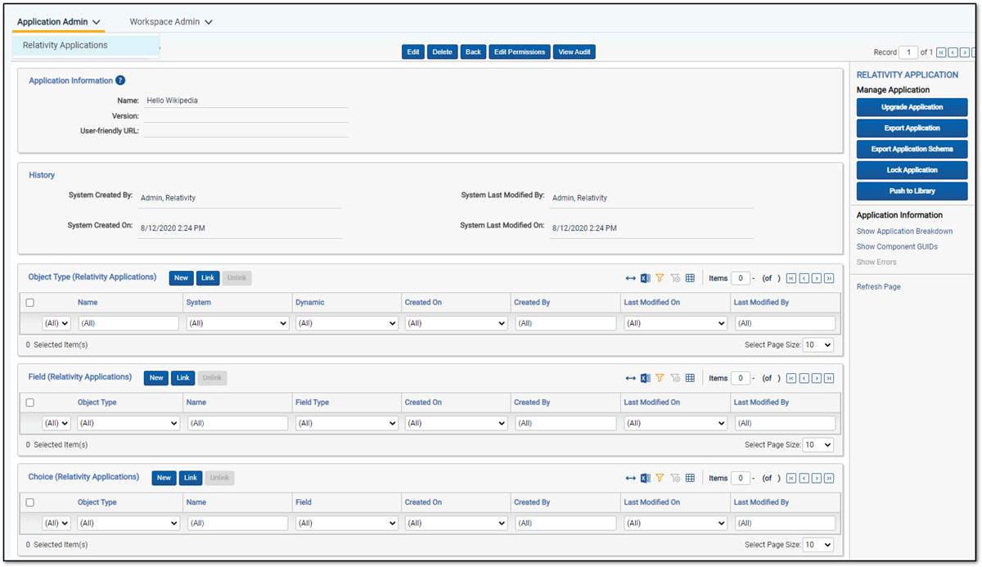Reset column sizes in Object Type list
This screenshot has height=567, width=982.
[630, 278]
